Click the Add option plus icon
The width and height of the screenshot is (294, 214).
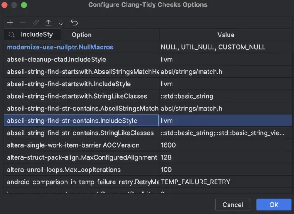click(10, 22)
